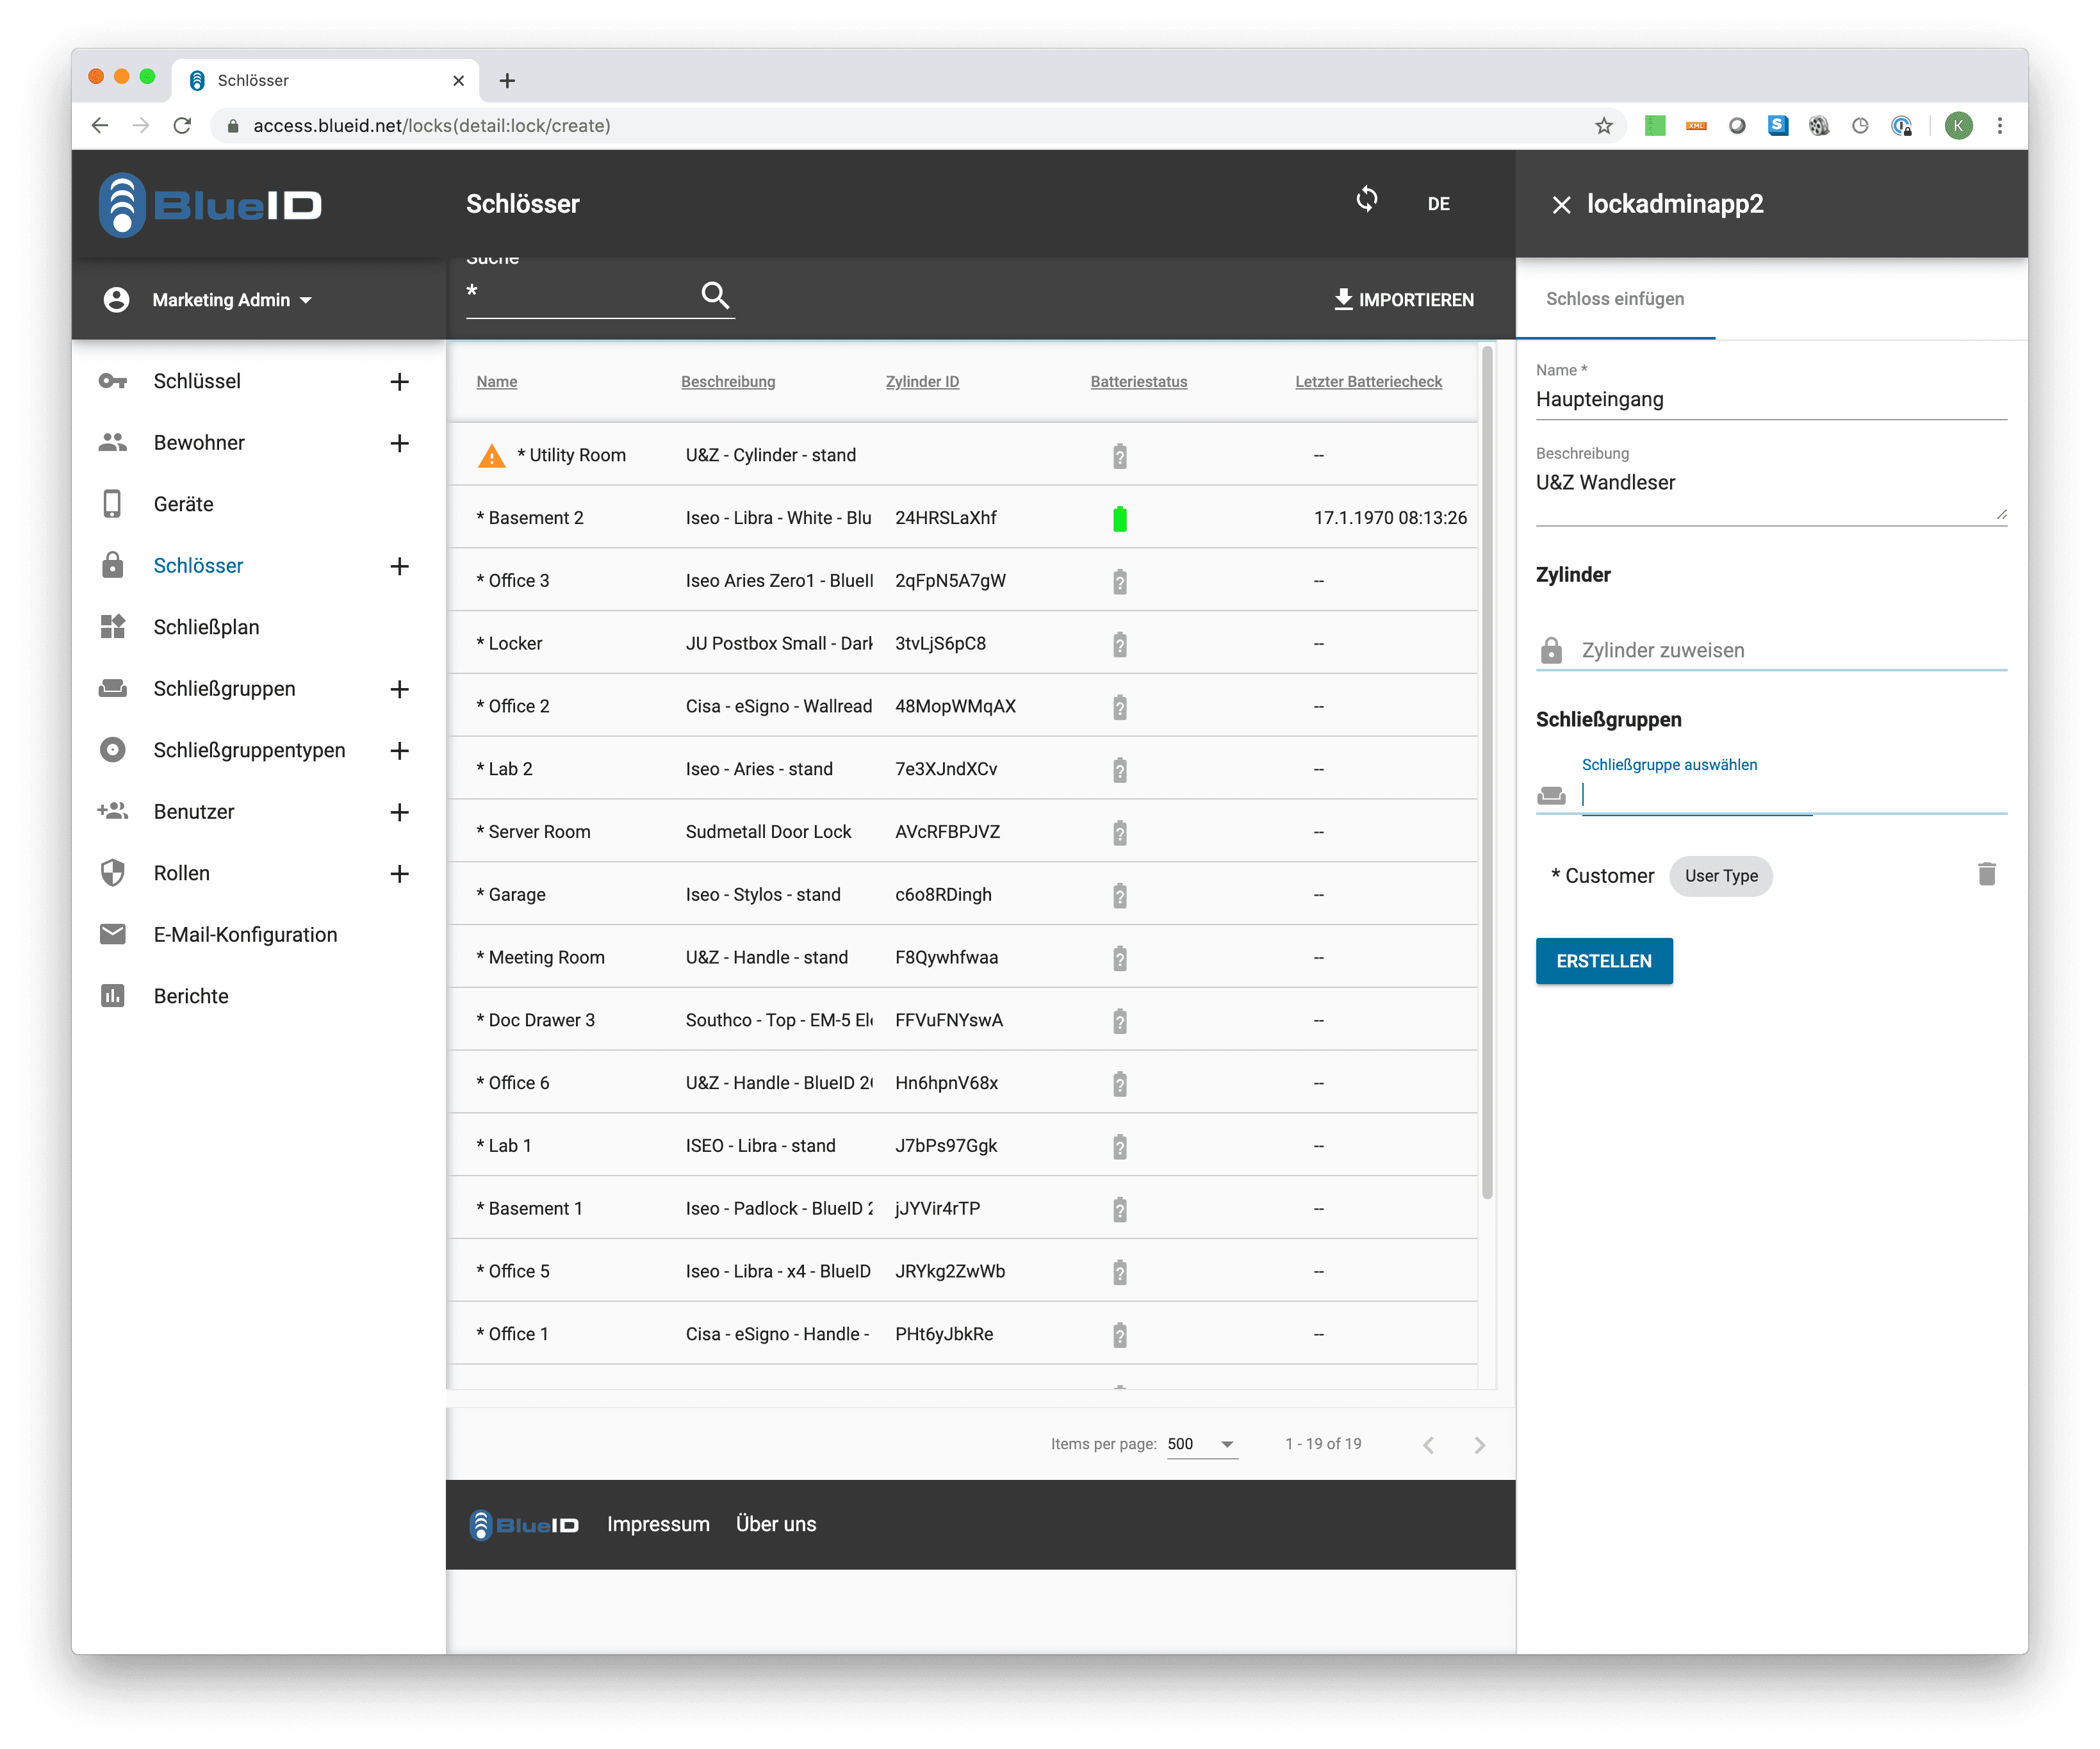Open Berichte in the sidebar
This screenshot has width=2100, height=1749.
point(191,996)
